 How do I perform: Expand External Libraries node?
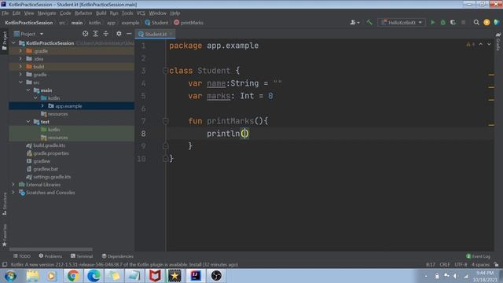pyautogui.click(x=13, y=185)
